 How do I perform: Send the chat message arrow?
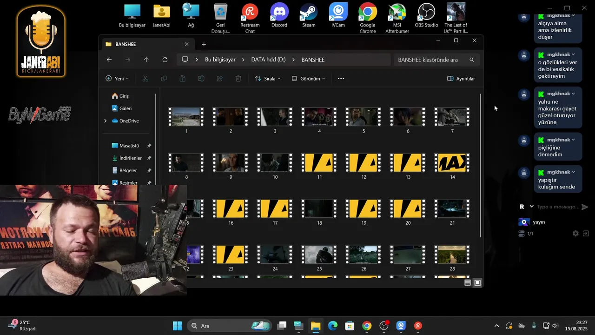pos(585,207)
